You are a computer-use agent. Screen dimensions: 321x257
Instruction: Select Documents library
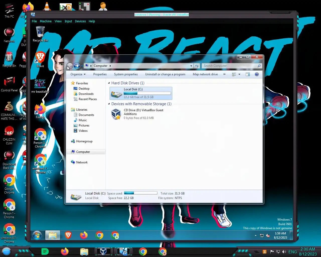(86, 115)
